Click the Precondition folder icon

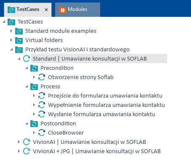[x=34, y=68]
